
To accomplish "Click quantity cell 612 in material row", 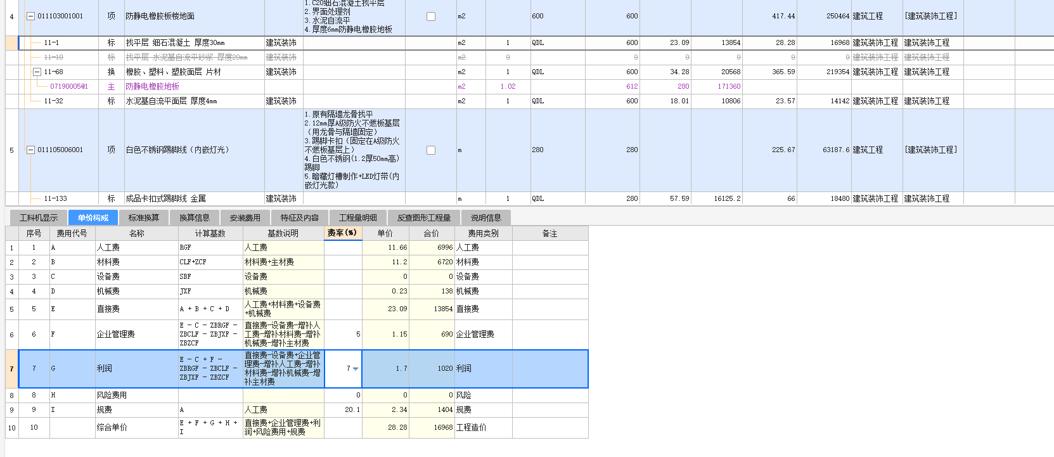I will click(x=611, y=86).
